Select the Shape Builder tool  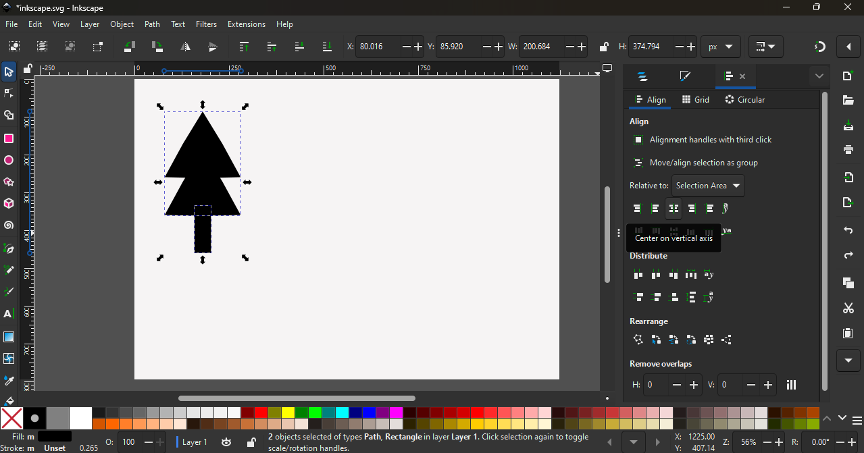tap(9, 115)
